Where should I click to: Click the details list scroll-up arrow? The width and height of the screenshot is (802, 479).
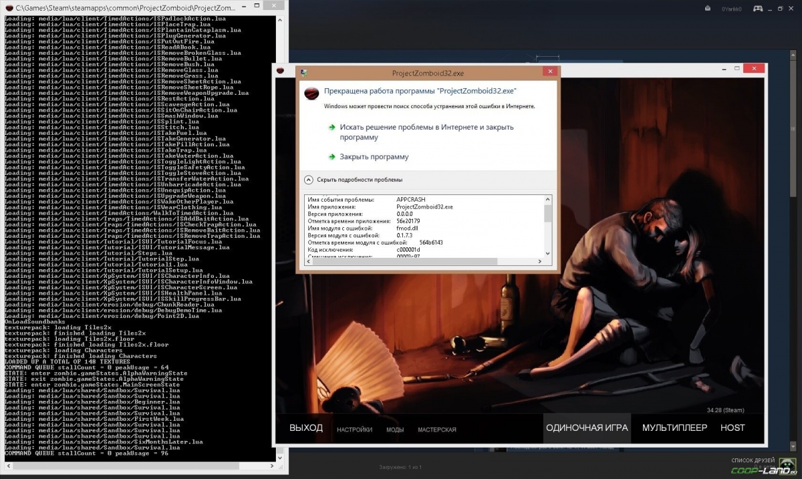coord(548,199)
